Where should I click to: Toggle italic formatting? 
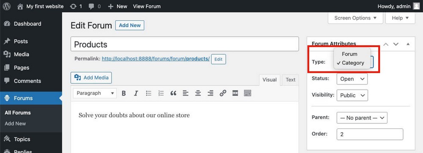(x=136, y=93)
